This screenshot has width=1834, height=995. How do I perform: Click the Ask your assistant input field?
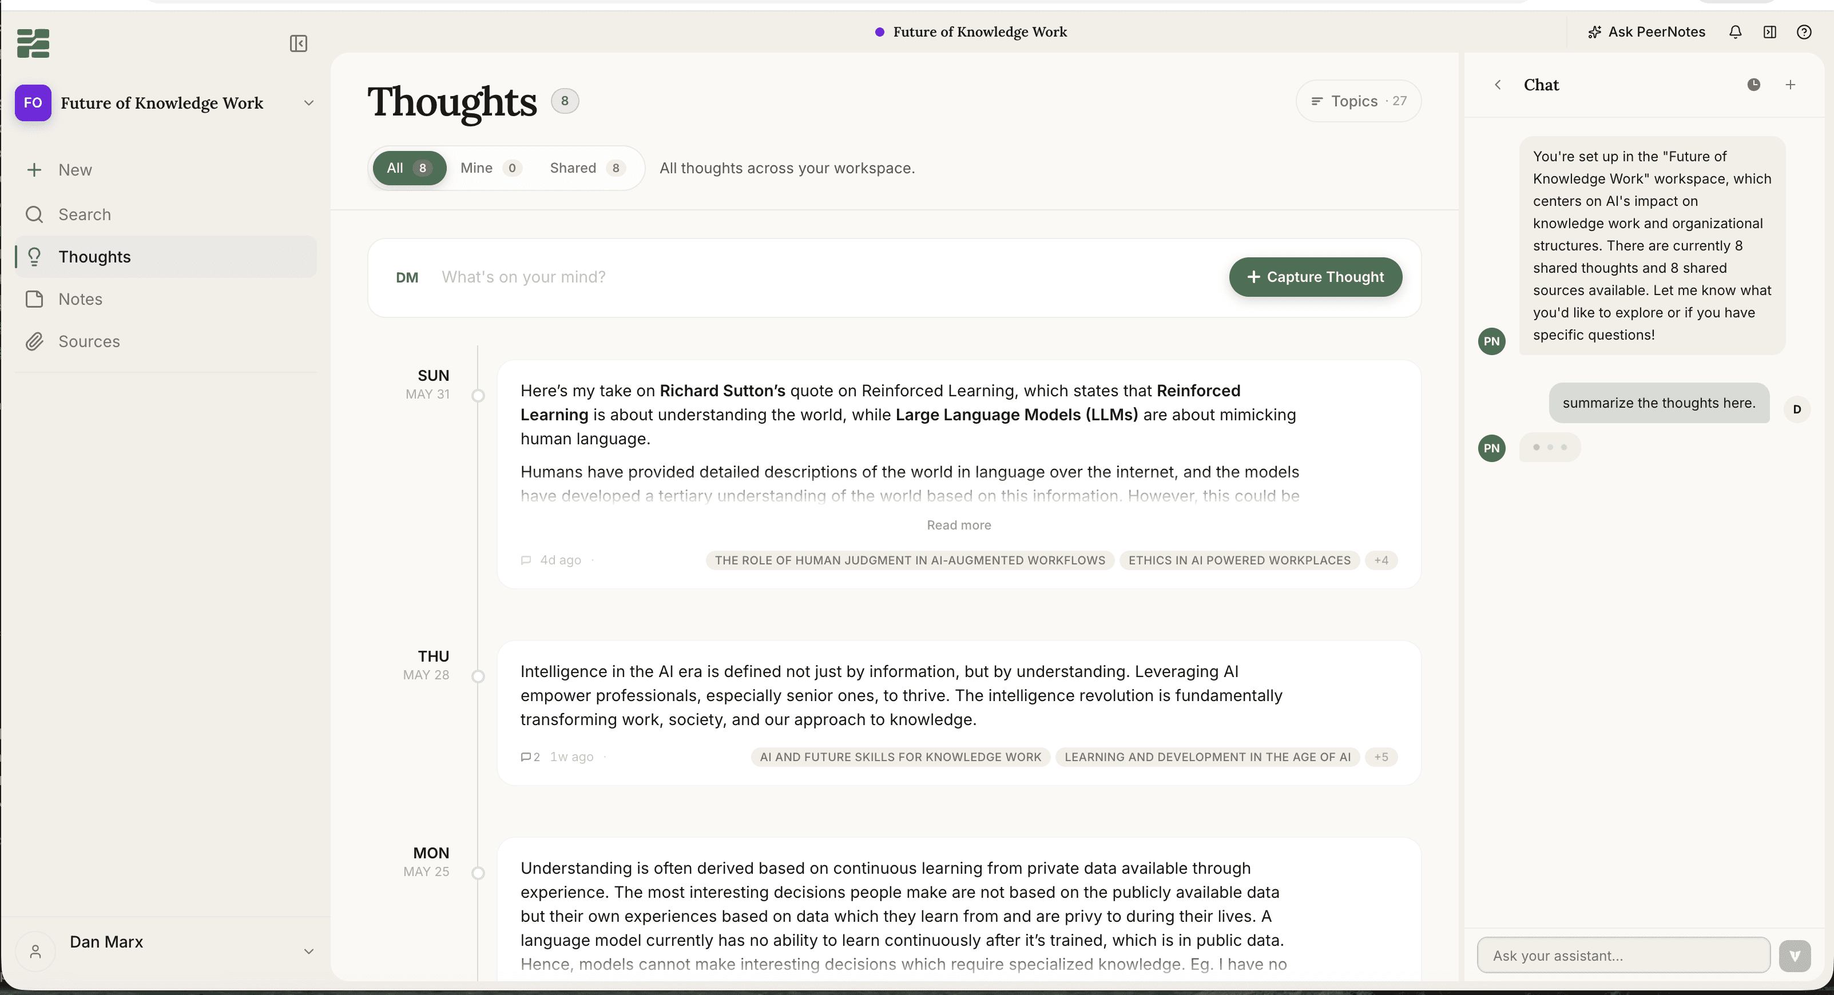1623,955
